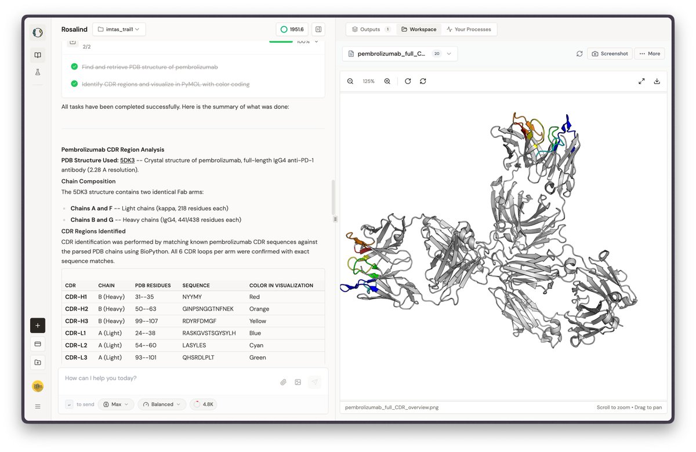Click the black plus new chat button
Image resolution: width=696 pixels, height=452 pixels.
pos(38,325)
